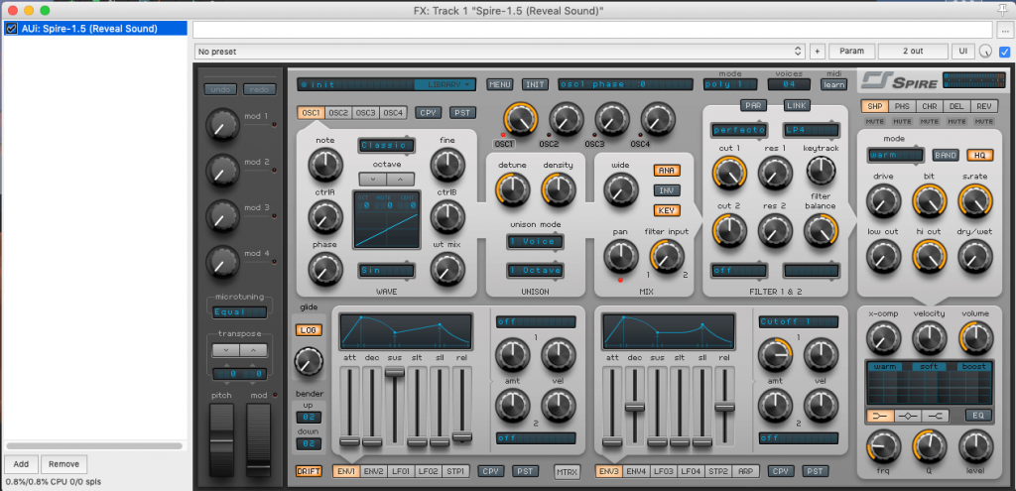The height and width of the screenshot is (491, 1016).
Task: Open the No preset dropdown
Action: (x=499, y=52)
